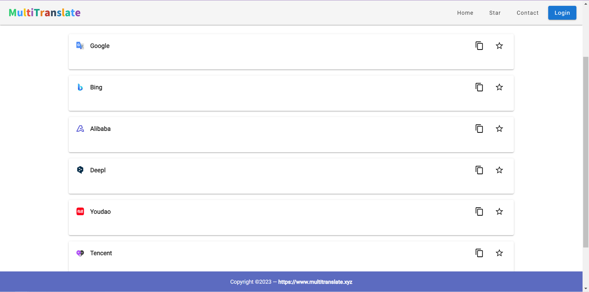The width and height of the screenshot is (589, 292).
Task: Copy the Youdao translation result
Action: (479, 212)
